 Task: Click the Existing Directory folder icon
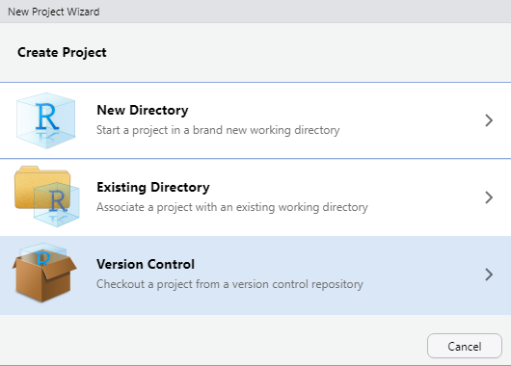47,196
